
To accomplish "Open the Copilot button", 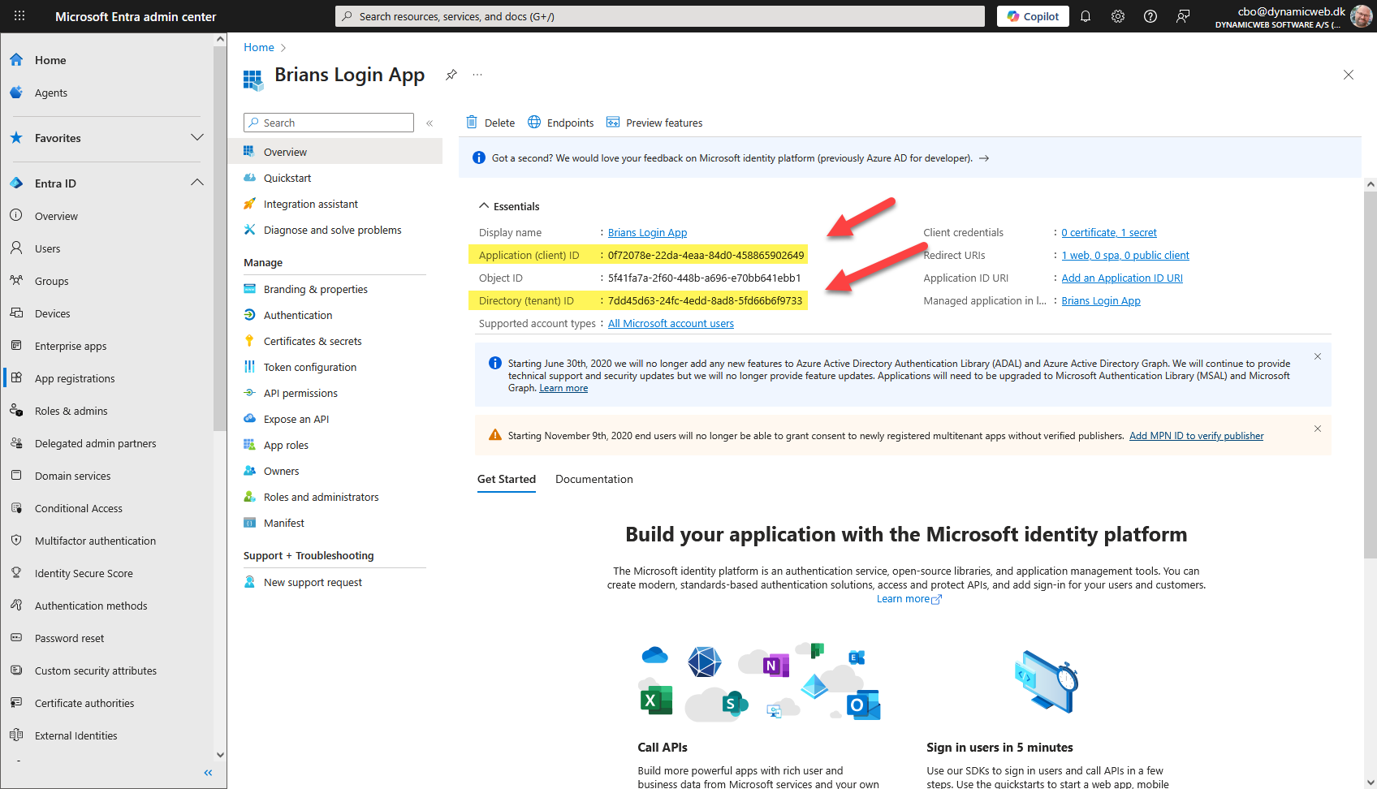I will [1033, 16].
